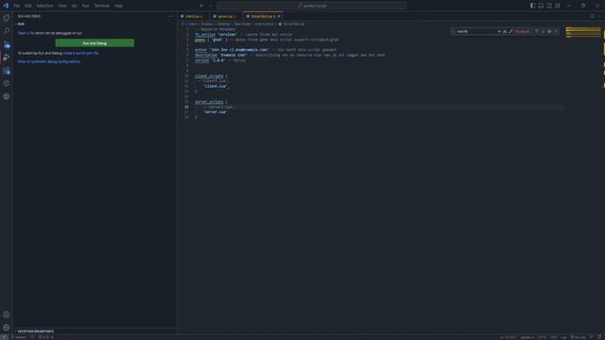This screenshot has width=605, height=340.
Task: Open the Go menu
Action: point(74,6)
